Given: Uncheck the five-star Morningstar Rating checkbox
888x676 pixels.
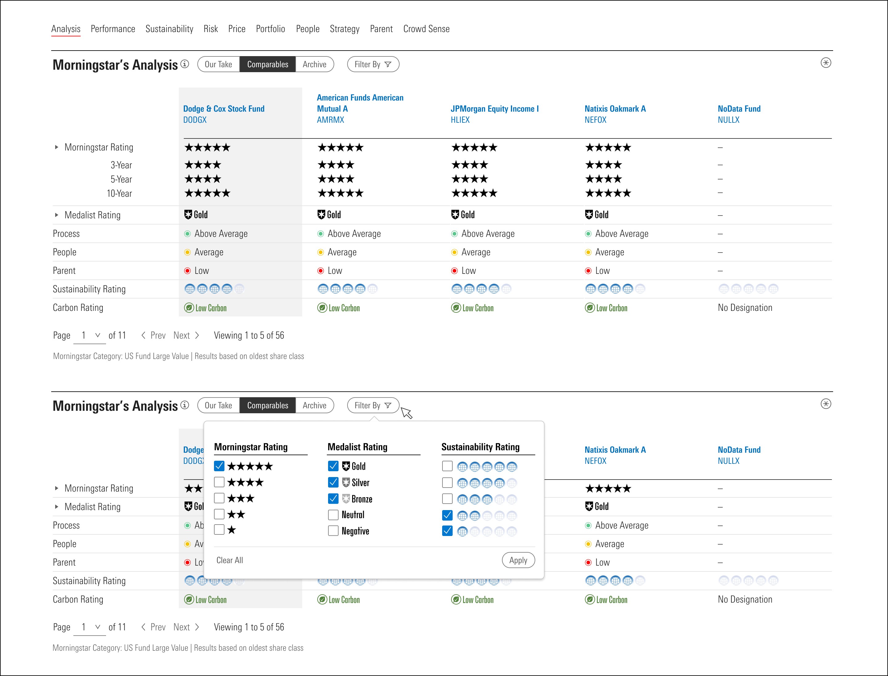Looking at the screenshot, I should click(219, 466).
